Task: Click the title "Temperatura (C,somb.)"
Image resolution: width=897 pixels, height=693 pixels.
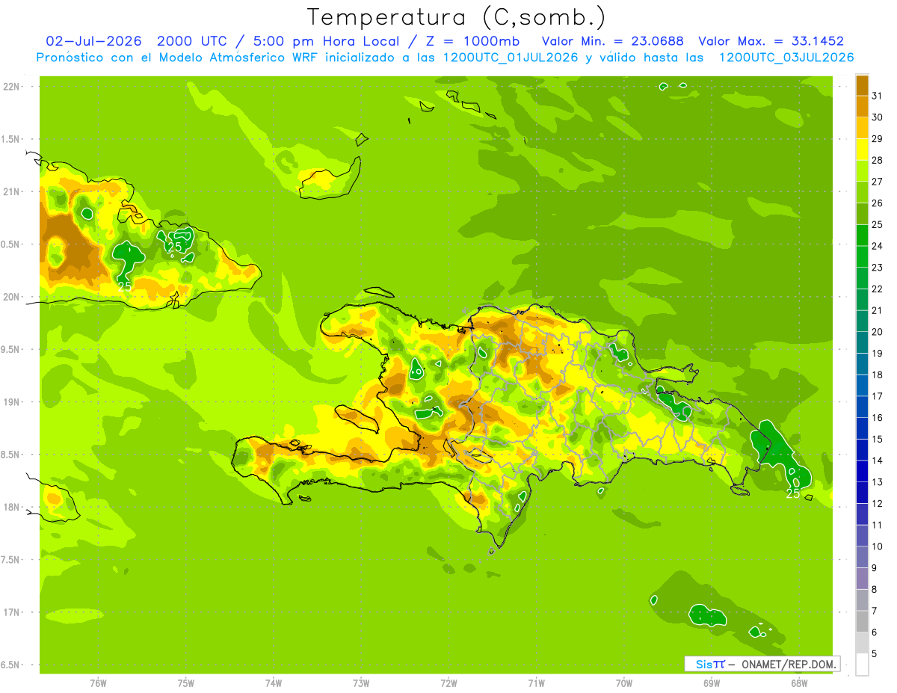Action: click(456, 16)
